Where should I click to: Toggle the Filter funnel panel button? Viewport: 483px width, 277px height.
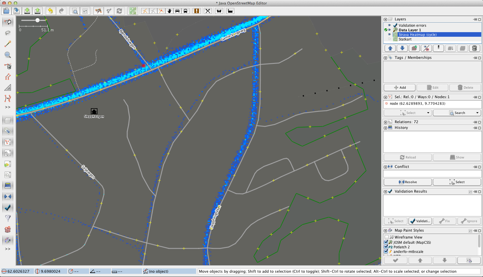[8, 218]
